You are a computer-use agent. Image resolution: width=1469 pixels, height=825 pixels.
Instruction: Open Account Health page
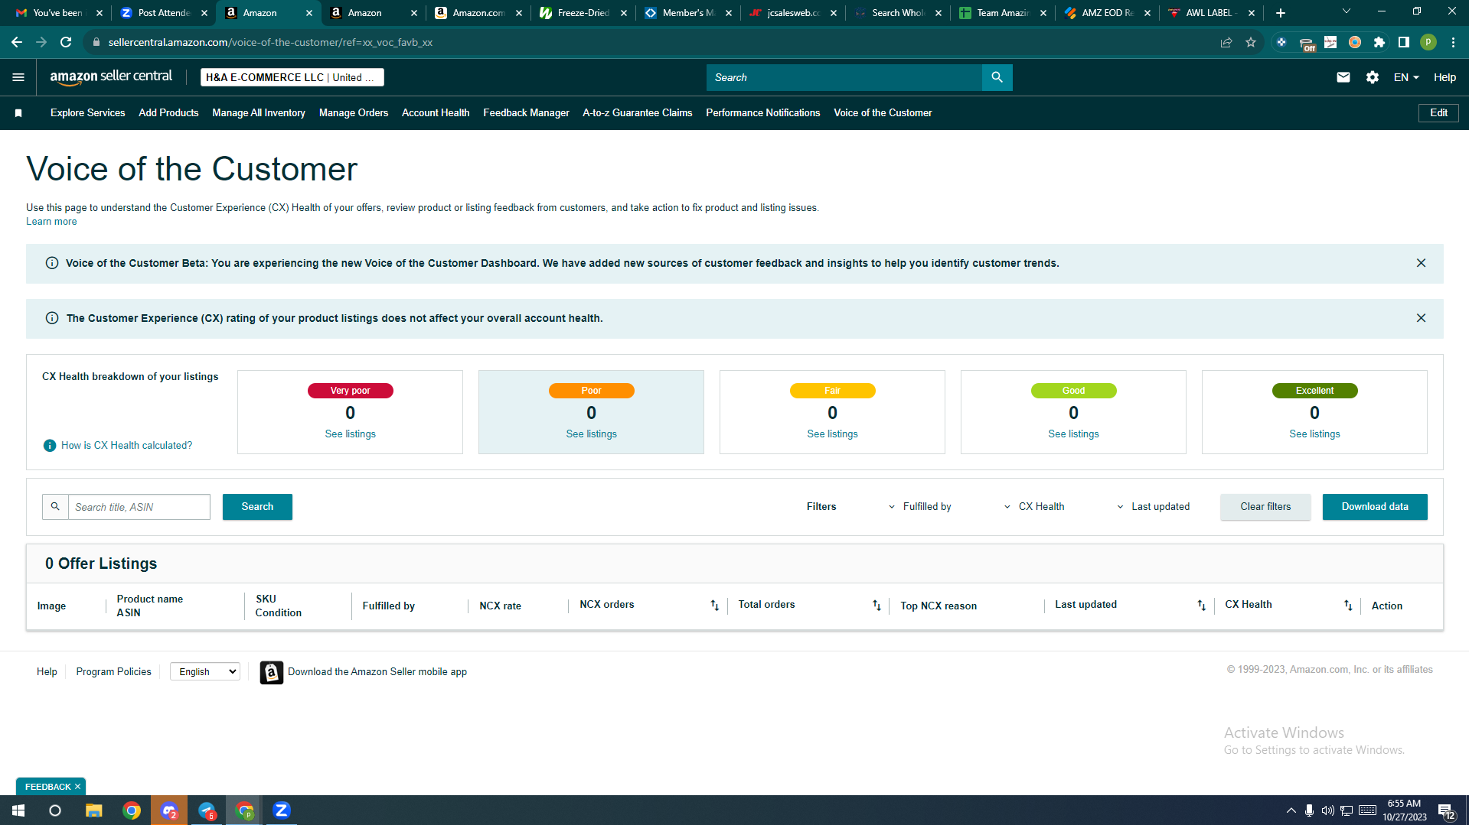click(436, 113)
